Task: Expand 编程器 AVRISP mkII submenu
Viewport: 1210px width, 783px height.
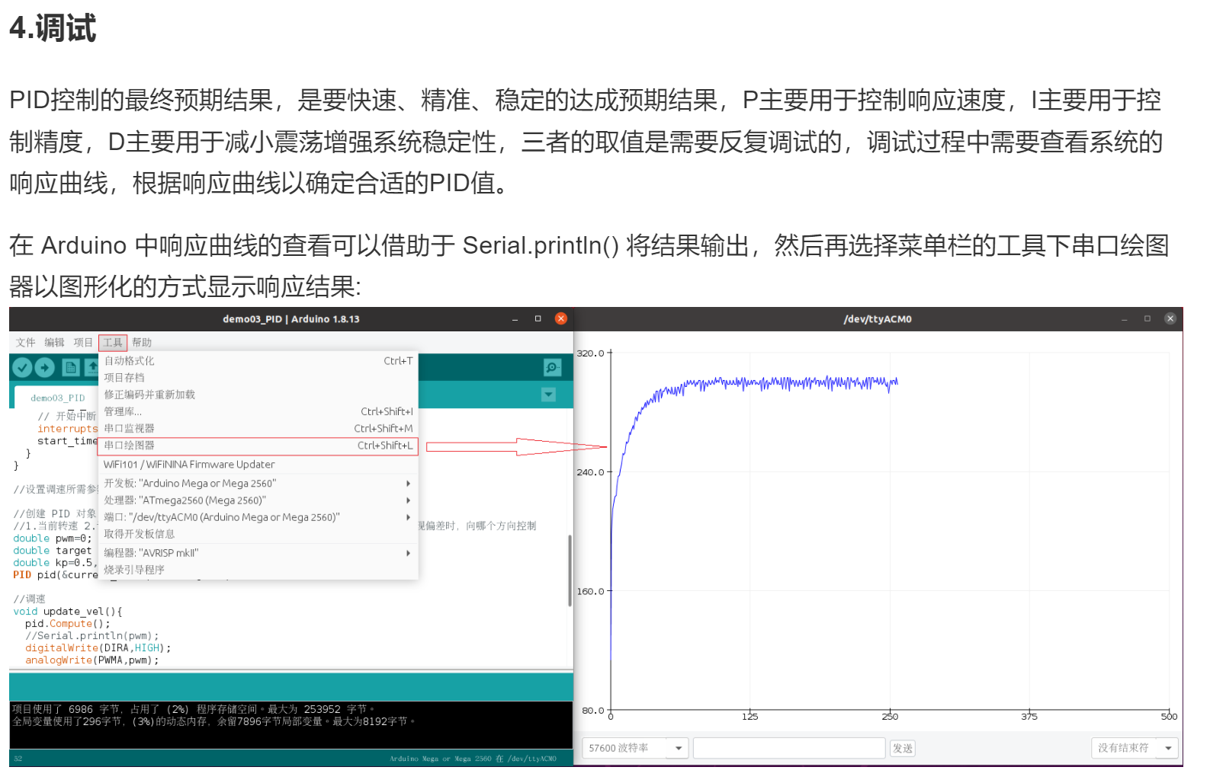Action: point(258,553)
